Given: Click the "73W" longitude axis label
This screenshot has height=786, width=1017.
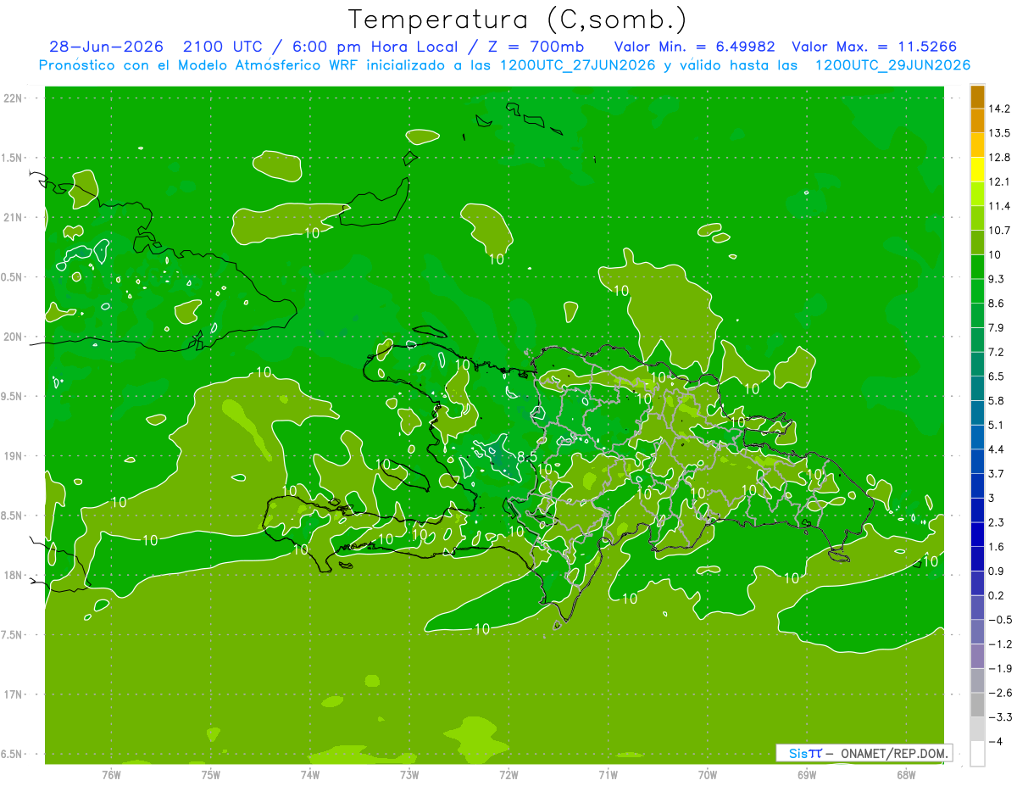Looking at the screenshot, I should [409, 774].
